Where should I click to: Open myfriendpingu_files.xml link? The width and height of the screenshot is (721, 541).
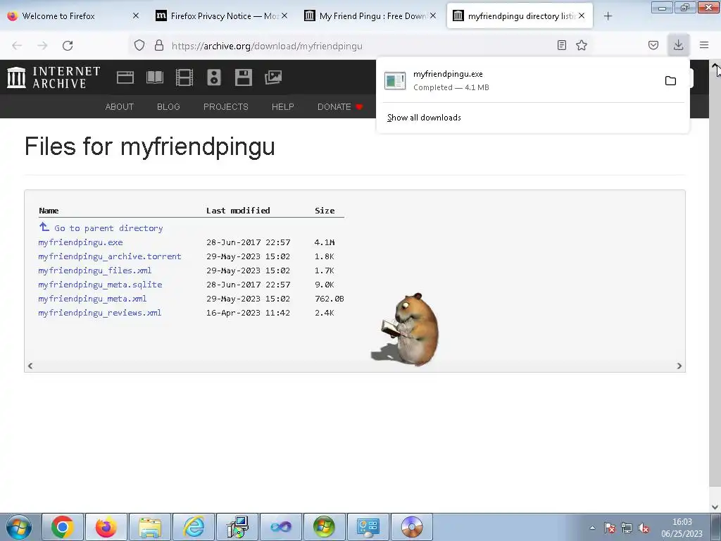coord(95,270)
